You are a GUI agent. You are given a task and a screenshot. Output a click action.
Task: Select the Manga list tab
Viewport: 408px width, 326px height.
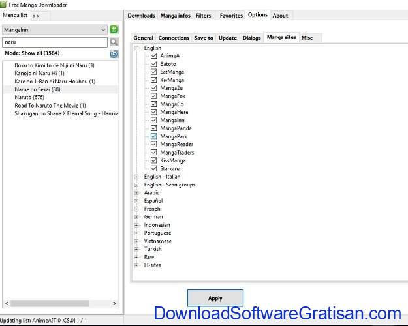pos(15,15)
